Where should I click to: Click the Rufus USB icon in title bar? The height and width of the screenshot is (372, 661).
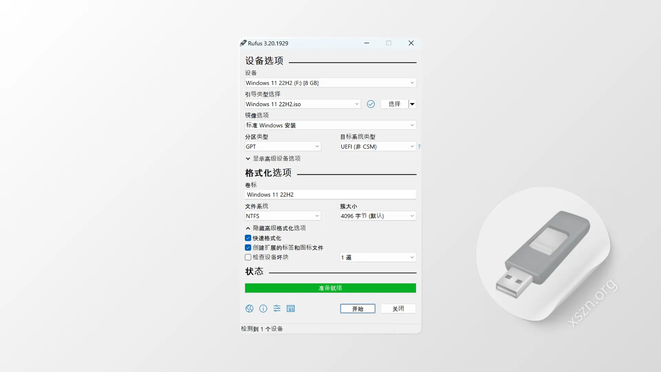(x=243, y=43)
